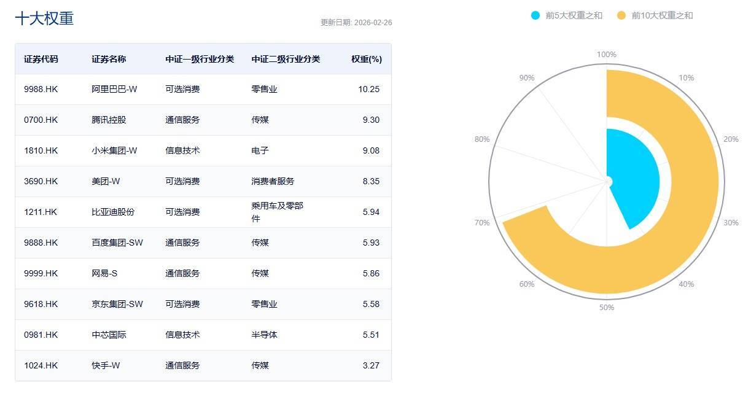Click the 9888.HK security code
Viewport: 751px width, 393px height.
coord(41,243)
